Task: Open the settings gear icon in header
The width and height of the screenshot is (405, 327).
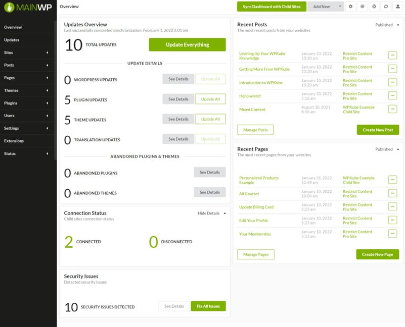Action: point(350,7)
